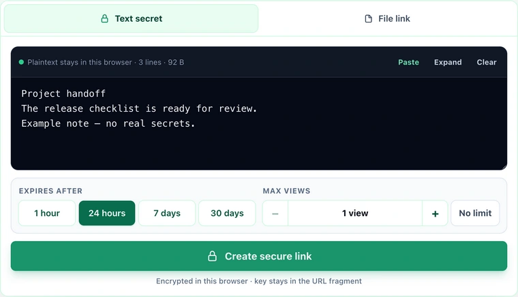Click the green status dot in editor header

click(22, 62)
